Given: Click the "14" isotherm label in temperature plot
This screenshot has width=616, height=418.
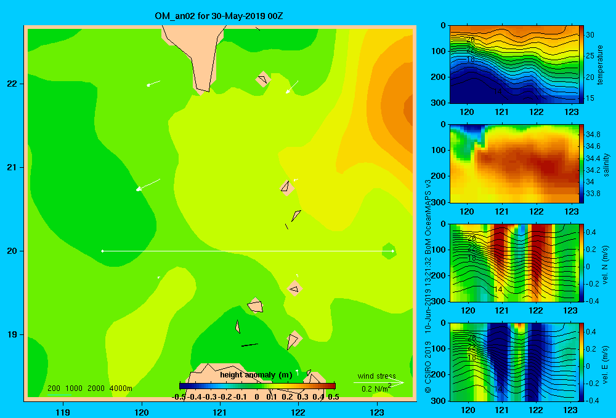Looking at the screenshot, I should pos(498,92).
